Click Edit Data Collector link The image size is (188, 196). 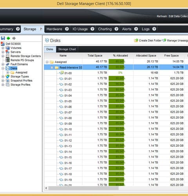pyautogui.click(x=178, y=16)
